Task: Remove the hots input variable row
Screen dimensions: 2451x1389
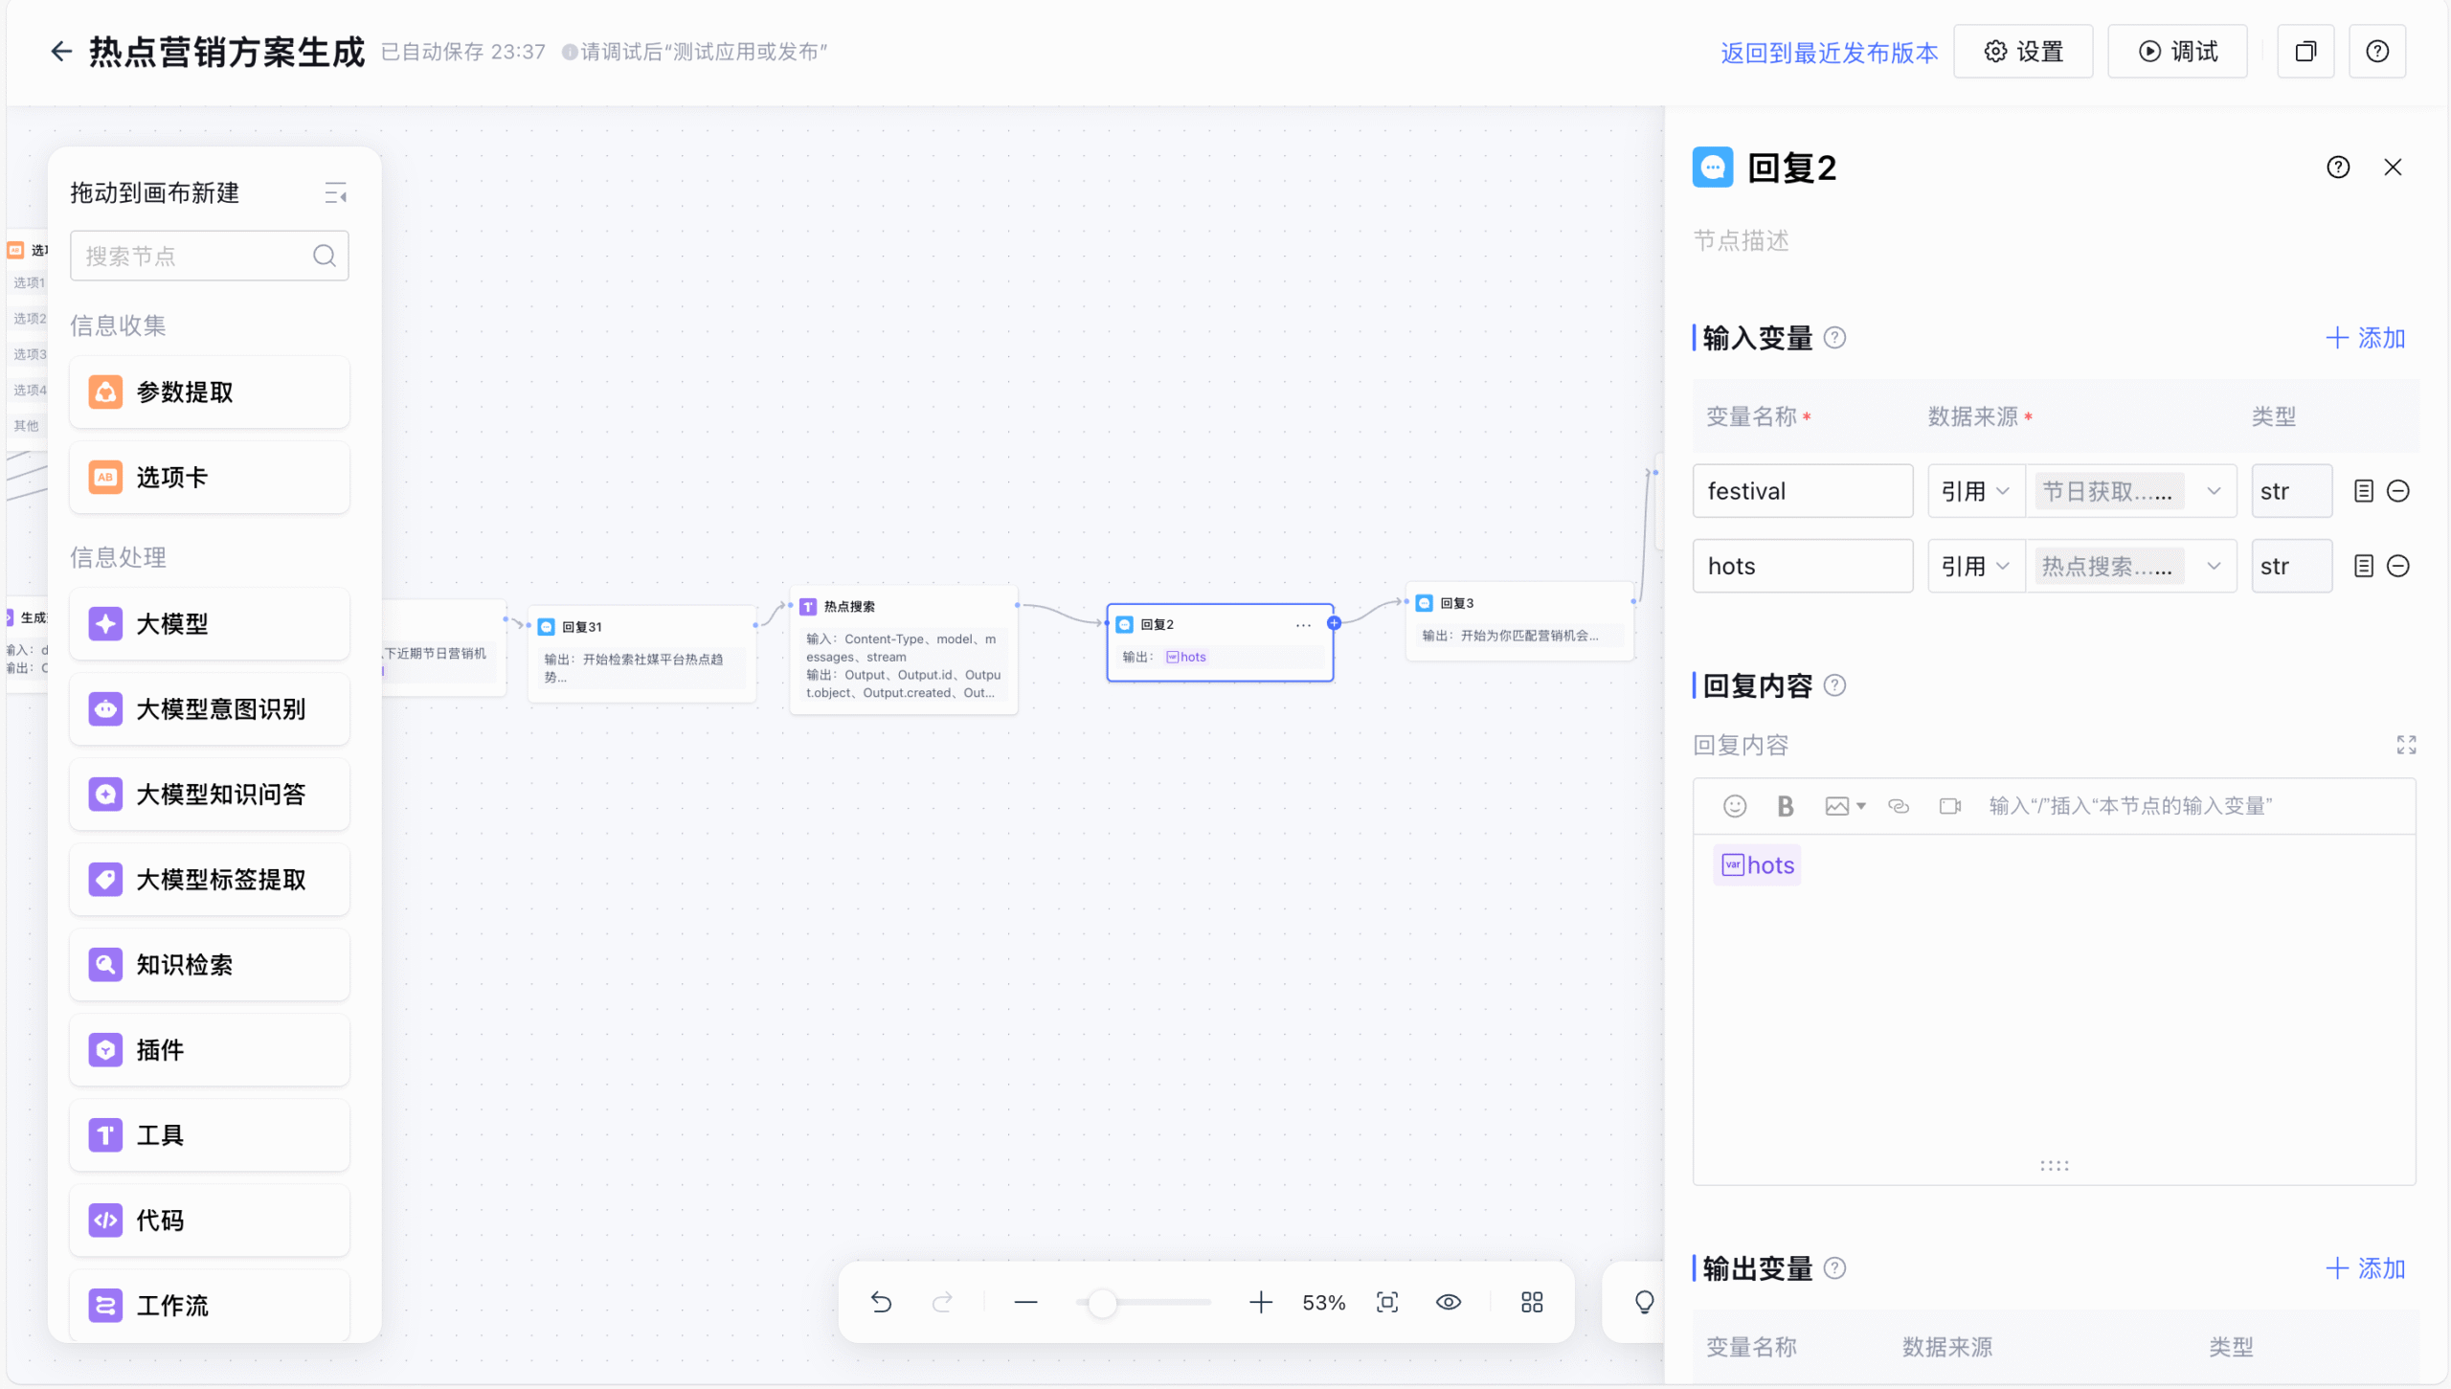Action: (2397, 566)
